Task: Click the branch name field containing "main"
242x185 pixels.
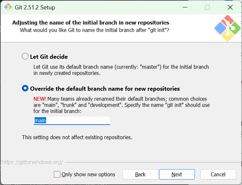Action: coord(72,121)
